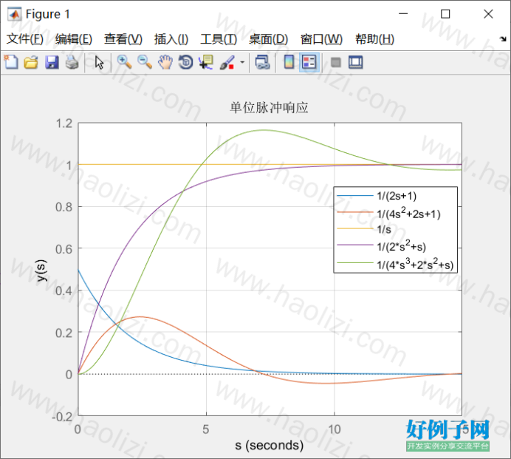Open the 插入(I) menu
The height and width of the screenshot is (459, 511).
pos(171,39)
